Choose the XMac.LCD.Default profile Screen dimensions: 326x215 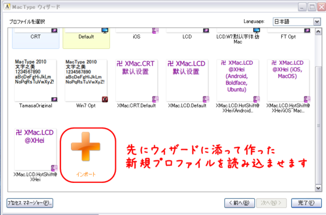(187, 80)
